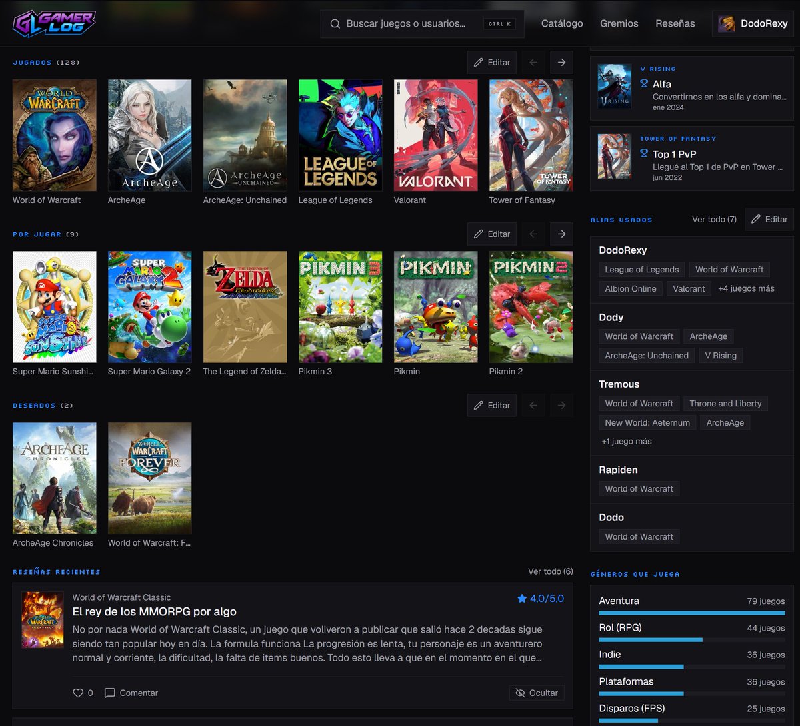Open the DodoRexy user menu
Image resolution: width=800 pixels, height=726 pixels.
point(753,23)
